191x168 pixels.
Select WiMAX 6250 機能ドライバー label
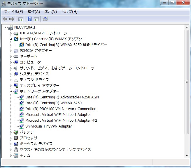pos(66,45)
